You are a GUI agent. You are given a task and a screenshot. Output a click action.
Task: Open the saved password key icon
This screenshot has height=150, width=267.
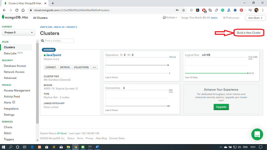pos(177,10)
